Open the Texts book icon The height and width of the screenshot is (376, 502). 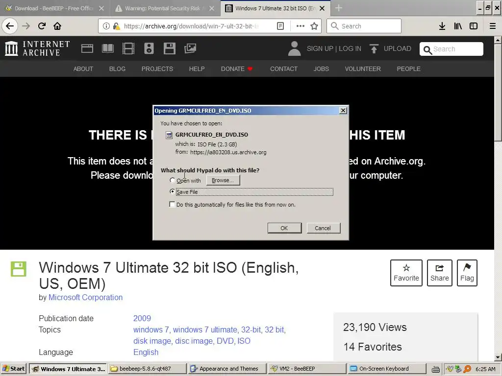[107, 48]
